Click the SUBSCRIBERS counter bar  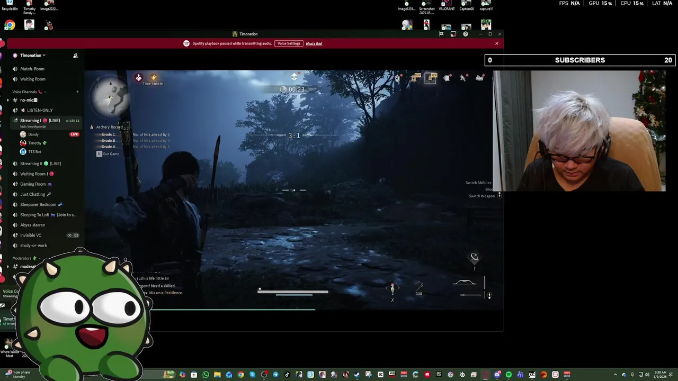580,60
